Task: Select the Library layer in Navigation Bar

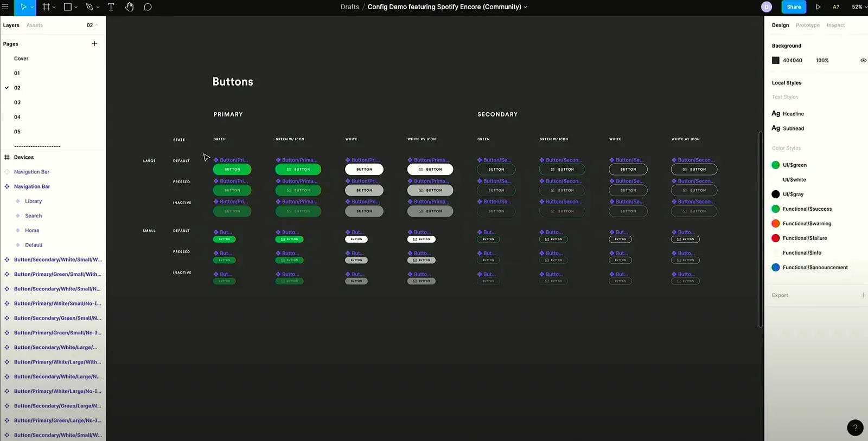Action: coord(33,201)
